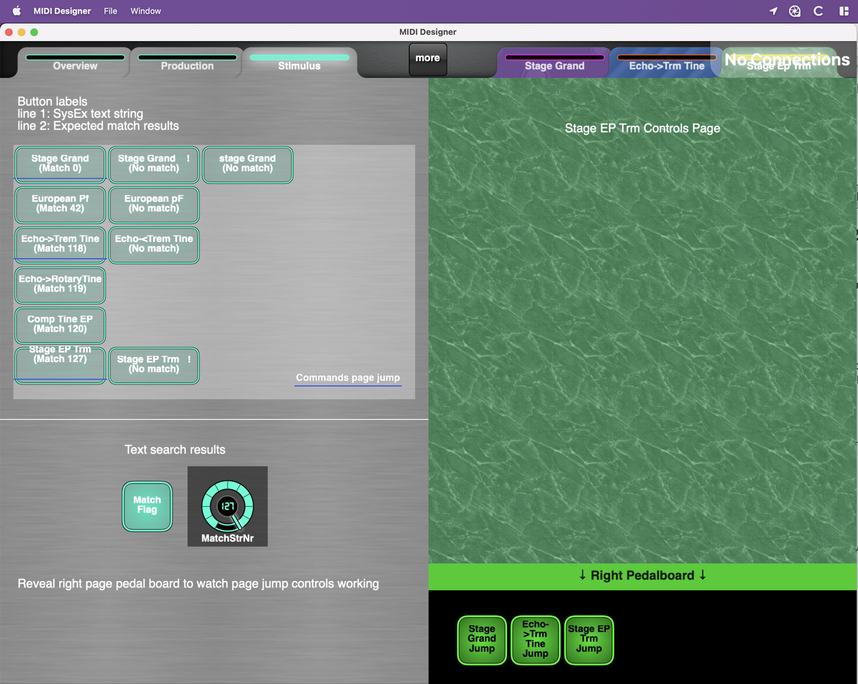Select the Stimulus page tab
The height and width of the screenshot is (684, 858).
click(x=299, y=62)
